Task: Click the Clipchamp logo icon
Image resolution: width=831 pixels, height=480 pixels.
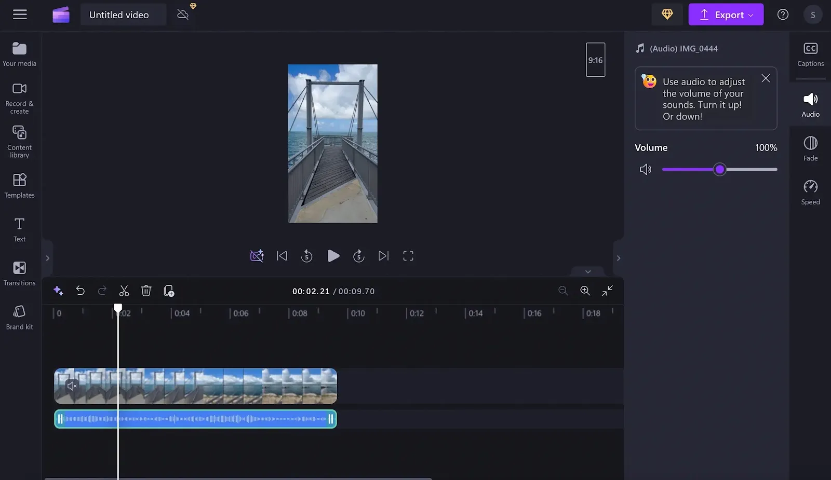Action: (61, 15)
